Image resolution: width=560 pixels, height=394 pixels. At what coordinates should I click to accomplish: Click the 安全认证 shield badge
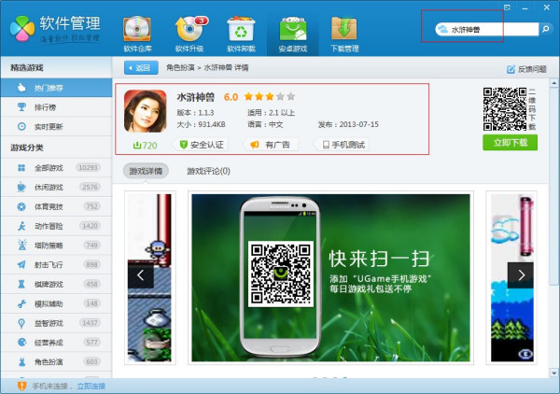pyautogui.click(x=202, y=145)
